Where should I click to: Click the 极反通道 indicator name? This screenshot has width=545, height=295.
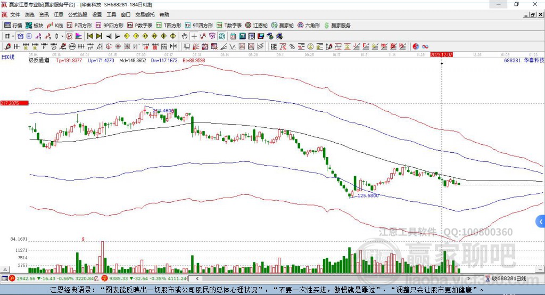(39, 60)
